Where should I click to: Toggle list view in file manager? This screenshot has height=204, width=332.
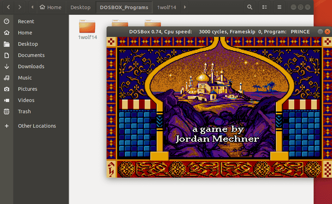[x=265, y=7]
